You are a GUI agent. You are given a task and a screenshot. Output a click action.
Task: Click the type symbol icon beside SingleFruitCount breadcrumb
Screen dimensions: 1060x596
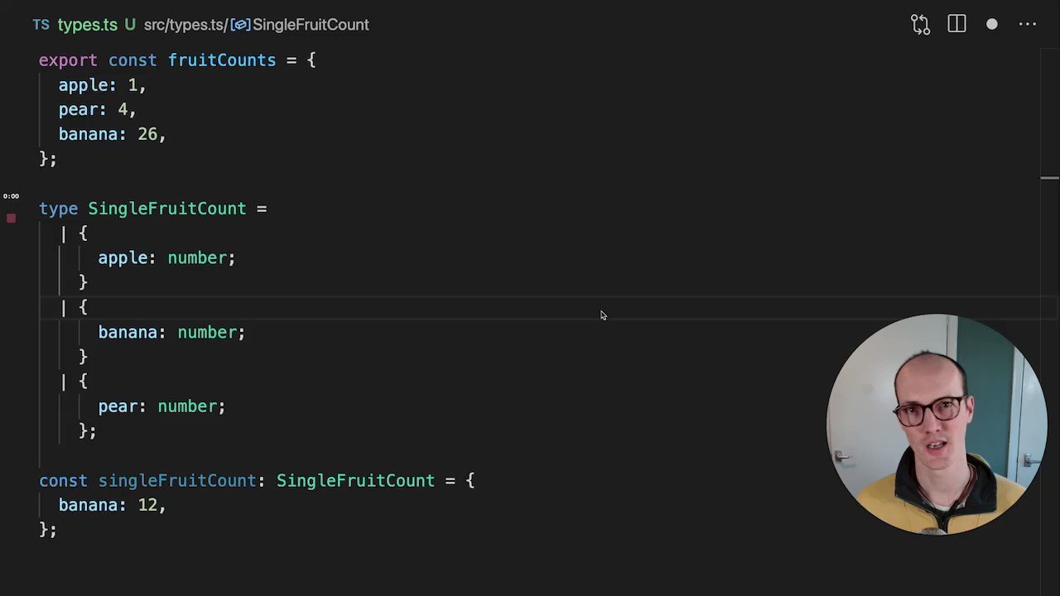[239, 25]
